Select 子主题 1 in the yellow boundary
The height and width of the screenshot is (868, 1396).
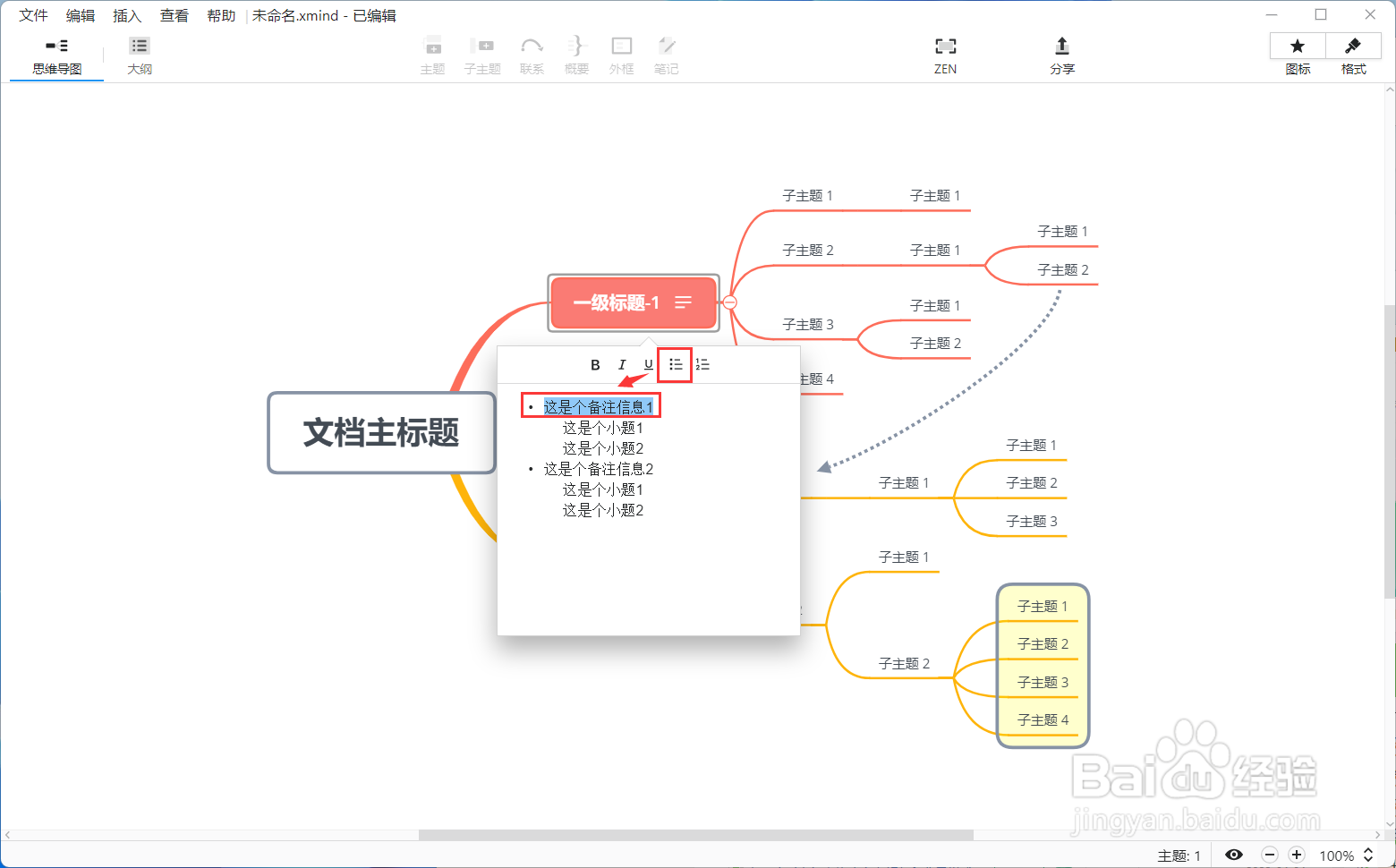click(1043, 606)
